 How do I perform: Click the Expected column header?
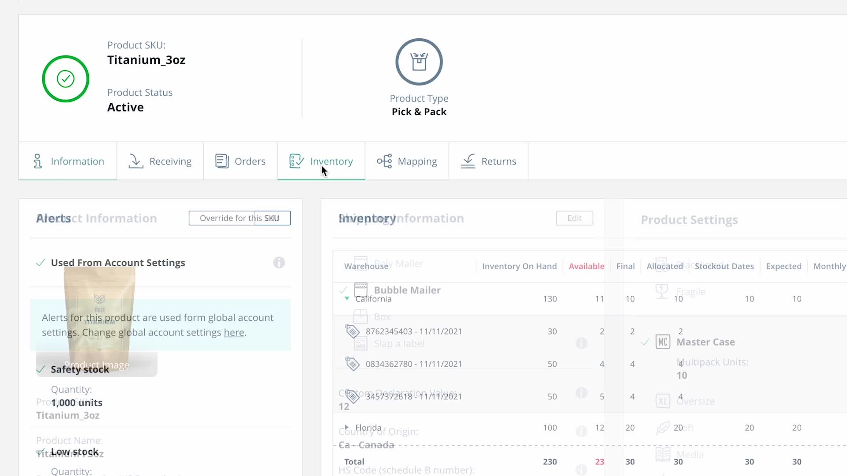(783, 266)
